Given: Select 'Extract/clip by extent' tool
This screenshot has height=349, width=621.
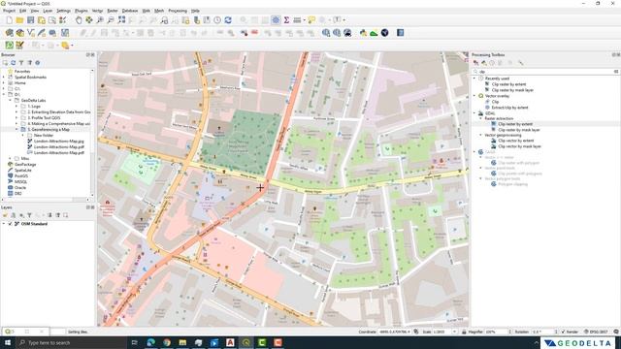Looking at the screenshot, I should click(509, 108).
